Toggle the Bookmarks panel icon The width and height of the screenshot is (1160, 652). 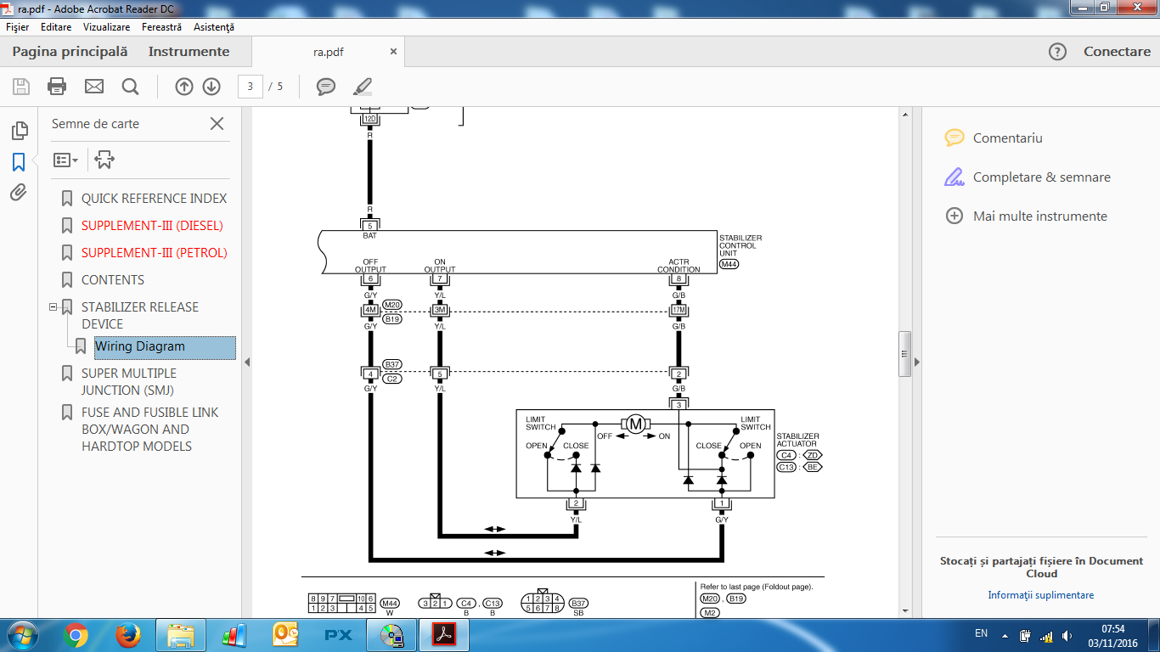(19, 161)
